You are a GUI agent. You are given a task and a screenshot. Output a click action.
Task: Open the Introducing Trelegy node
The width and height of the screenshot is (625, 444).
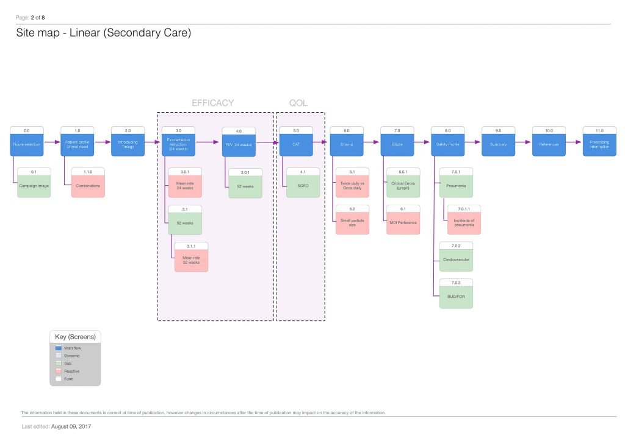pos(128,144)
